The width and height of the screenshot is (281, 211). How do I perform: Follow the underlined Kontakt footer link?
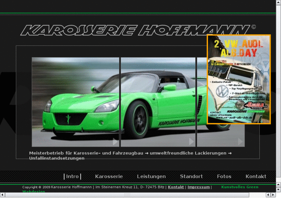176,187
